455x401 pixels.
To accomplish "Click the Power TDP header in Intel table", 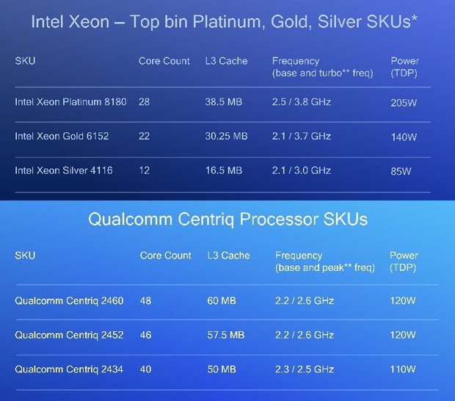I will coord(404,67).
